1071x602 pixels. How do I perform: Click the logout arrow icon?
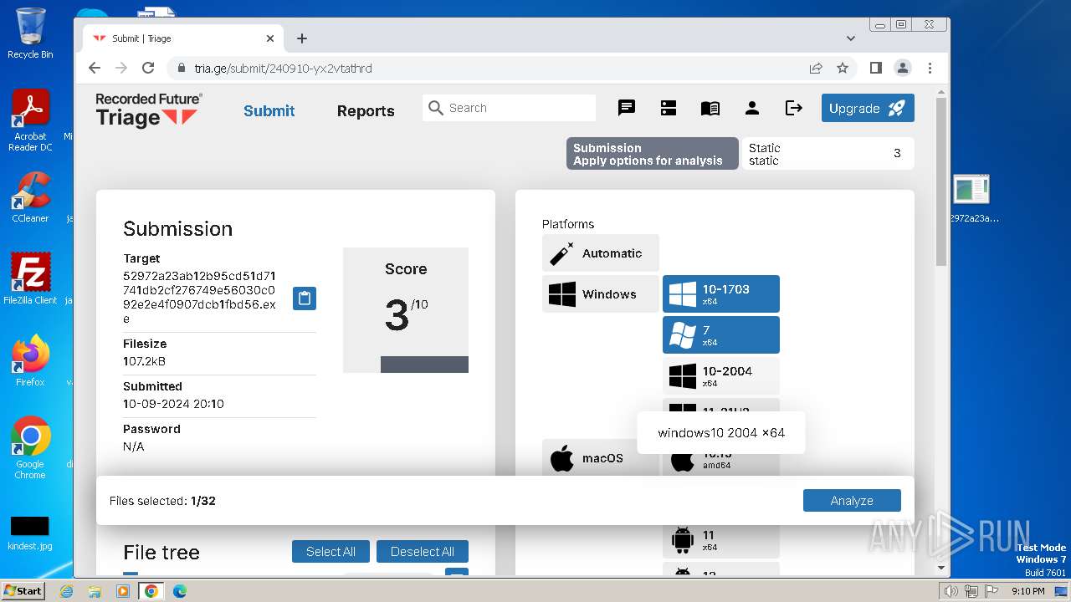point(794,108)
